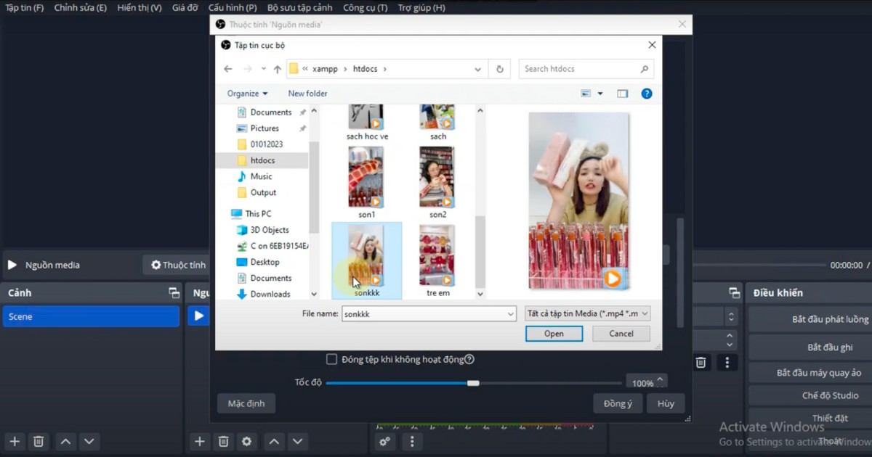Expand the Organize dropdown menu

[247, 93]
